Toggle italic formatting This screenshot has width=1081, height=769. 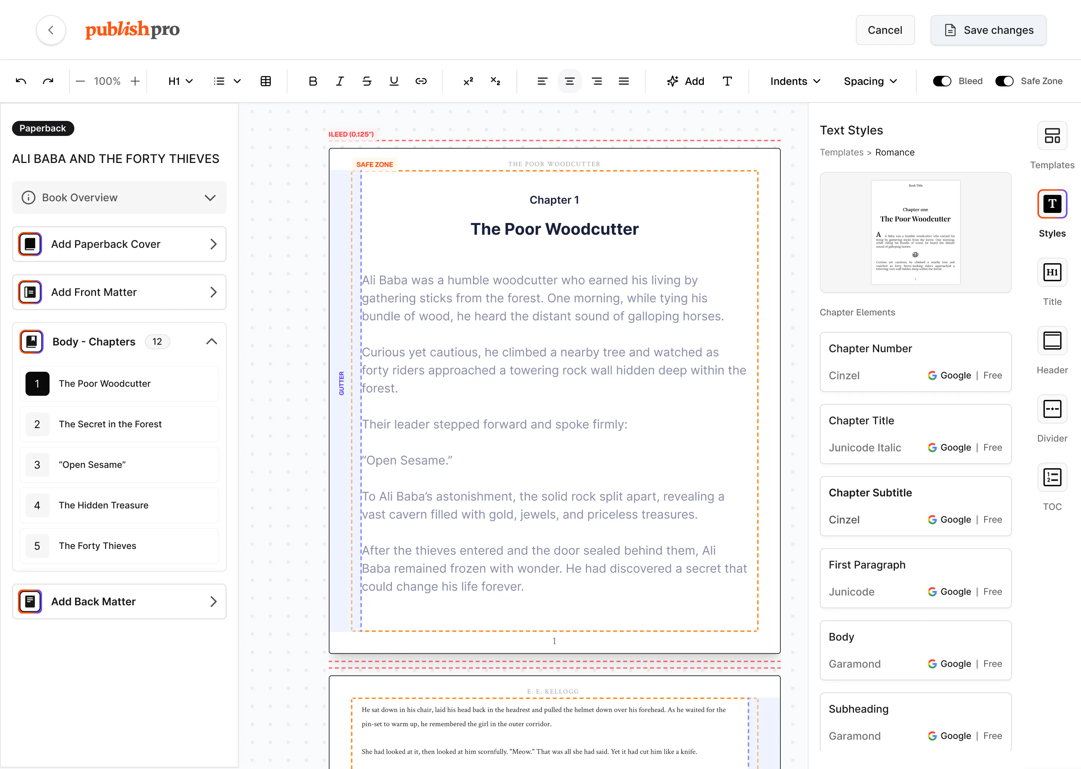(340, 81)
